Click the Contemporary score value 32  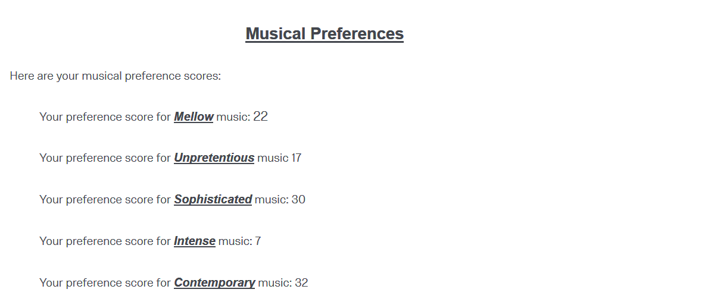coord(301,283)
